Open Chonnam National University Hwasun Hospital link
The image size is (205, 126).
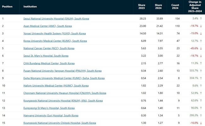65,93
